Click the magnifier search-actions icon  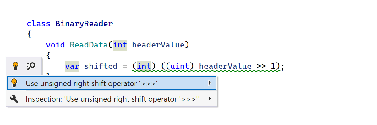[31, 66]
